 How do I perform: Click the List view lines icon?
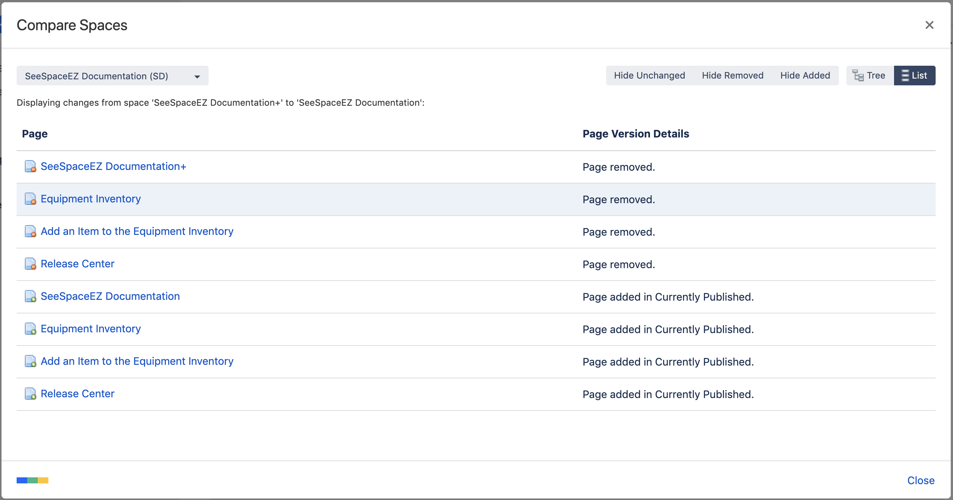pyautogui.click(x=905, y=76)
